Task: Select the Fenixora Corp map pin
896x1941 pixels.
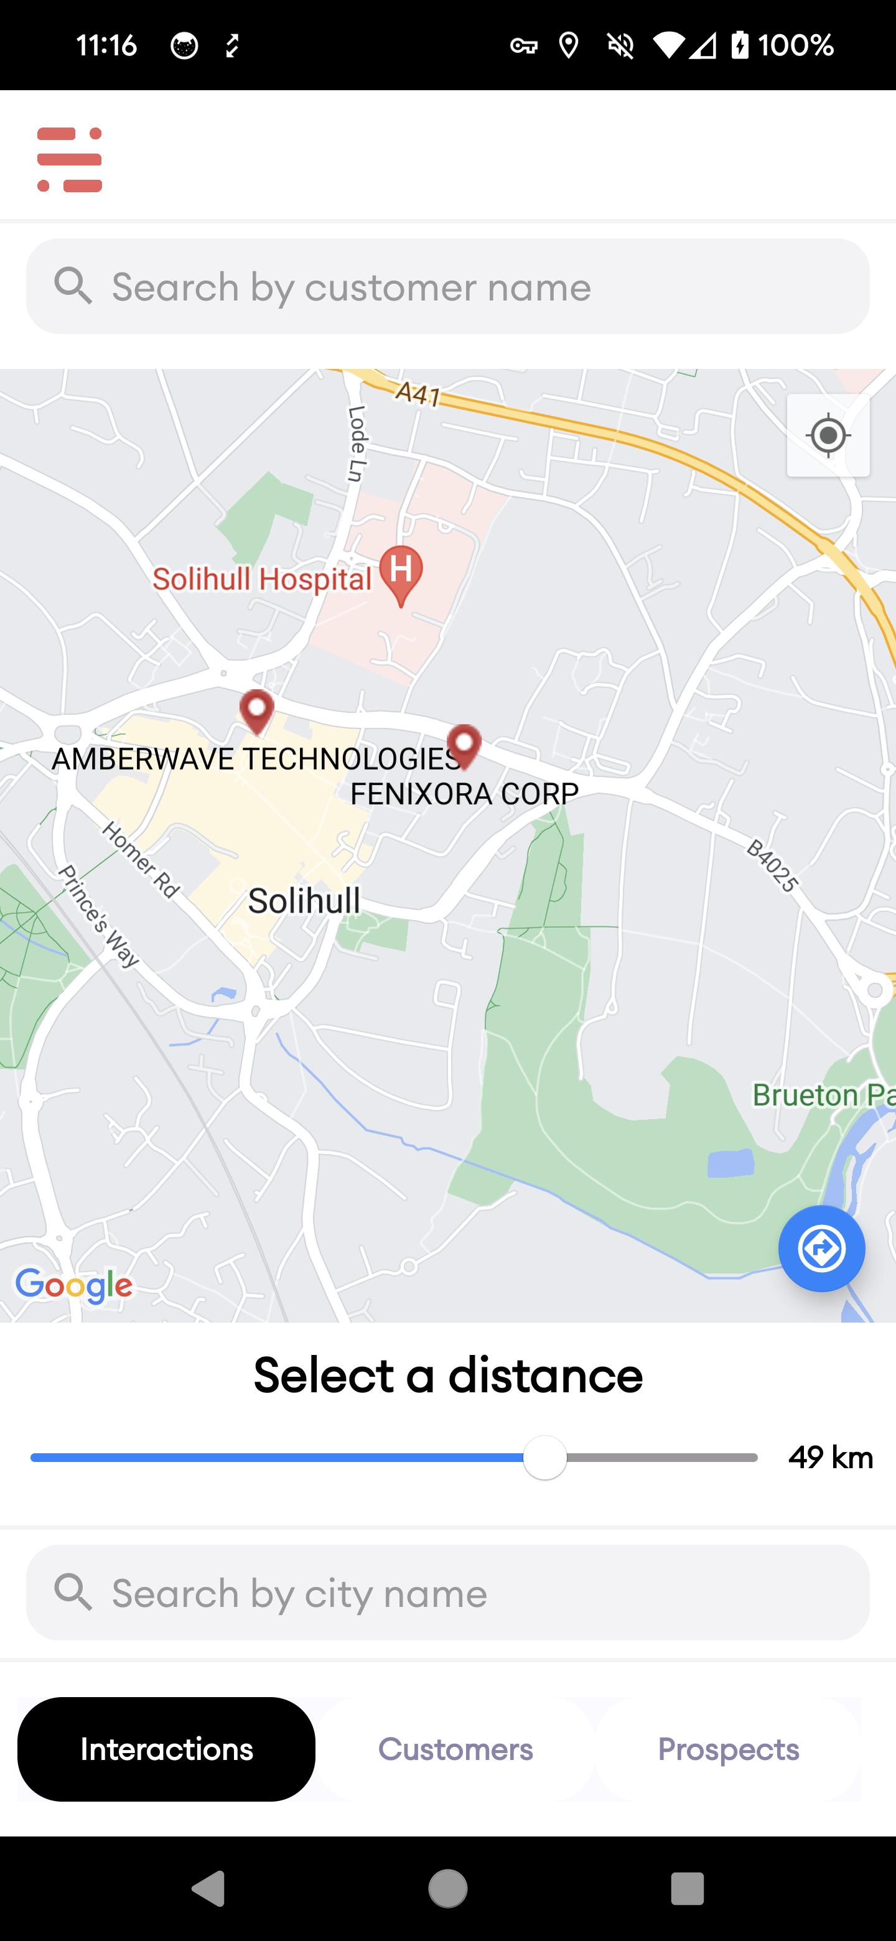Action: pyautogui.click(x=464, y=747)
